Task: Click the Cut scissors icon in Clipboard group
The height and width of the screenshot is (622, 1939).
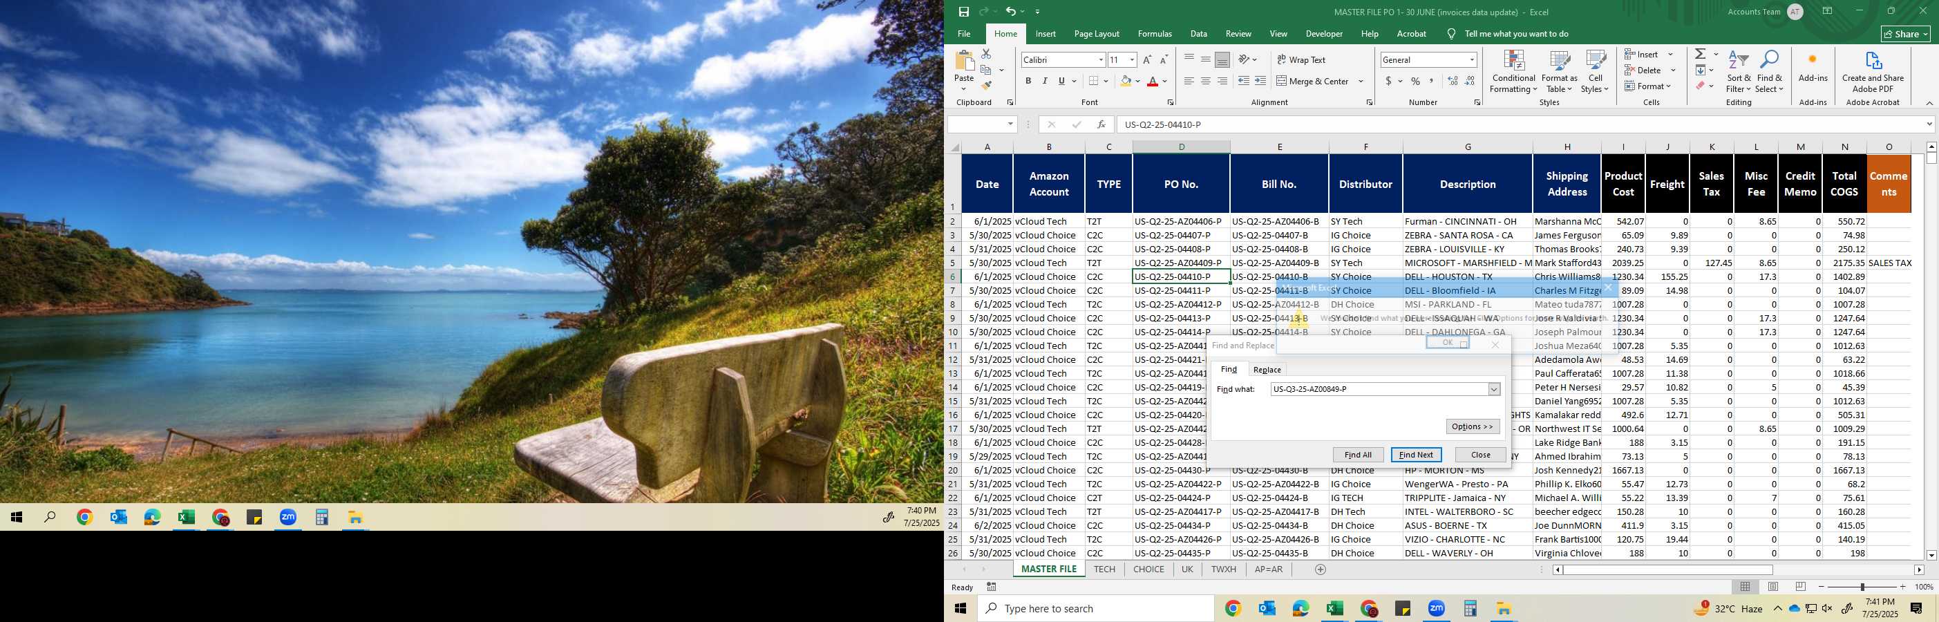Action: [986, 53]
